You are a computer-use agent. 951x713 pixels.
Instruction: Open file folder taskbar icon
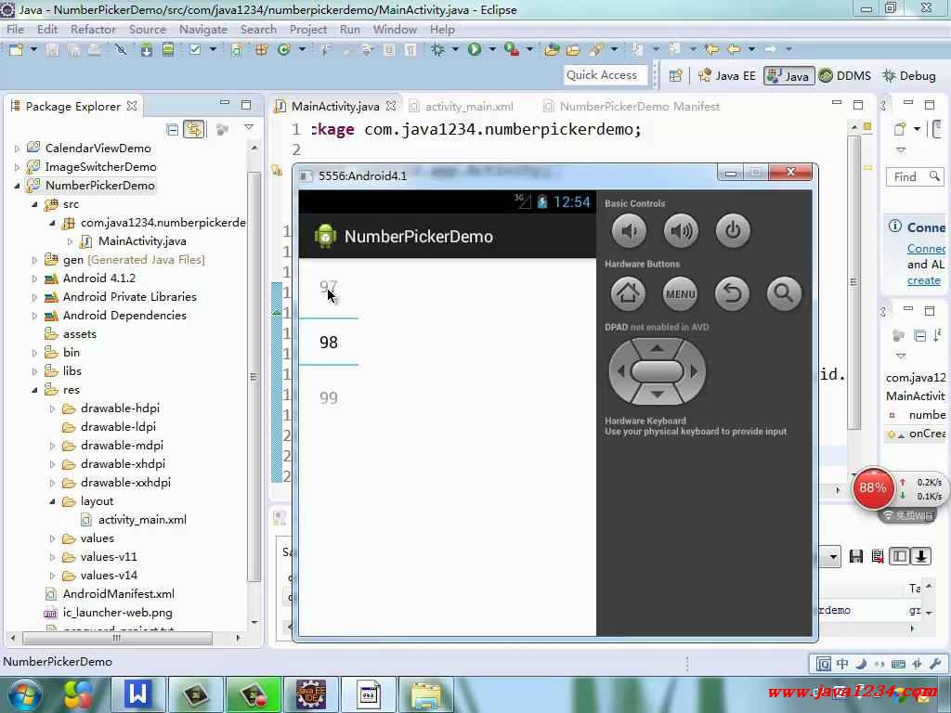(x=426, y=694)
